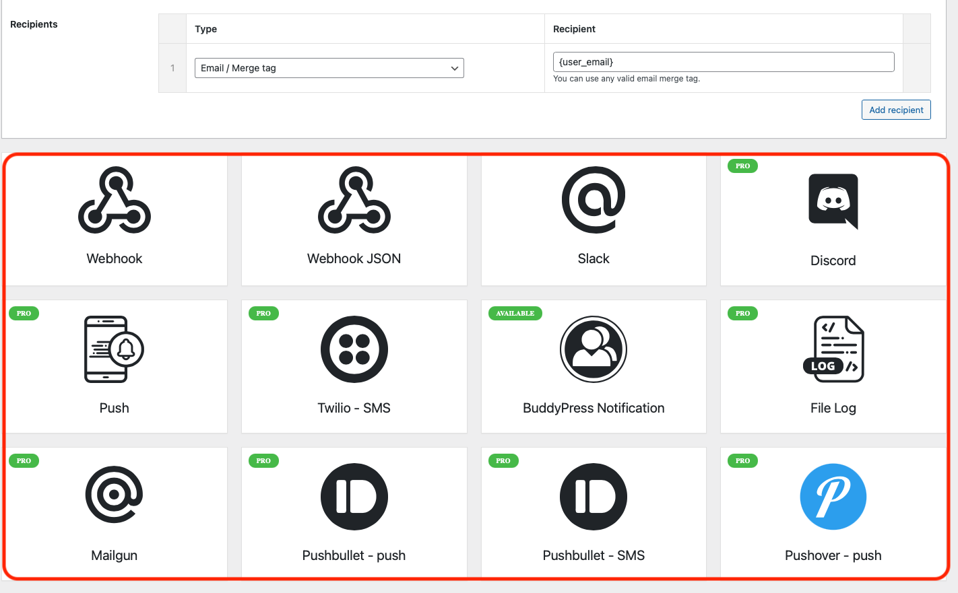Select the Pushbullet - SMS carrier icon
This screenshot has height=593, width=958.
(x=594, y=496)
